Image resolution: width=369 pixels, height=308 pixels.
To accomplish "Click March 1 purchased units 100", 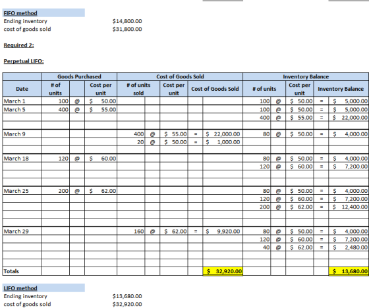I will pyautogui.click(x=56, y=101).
